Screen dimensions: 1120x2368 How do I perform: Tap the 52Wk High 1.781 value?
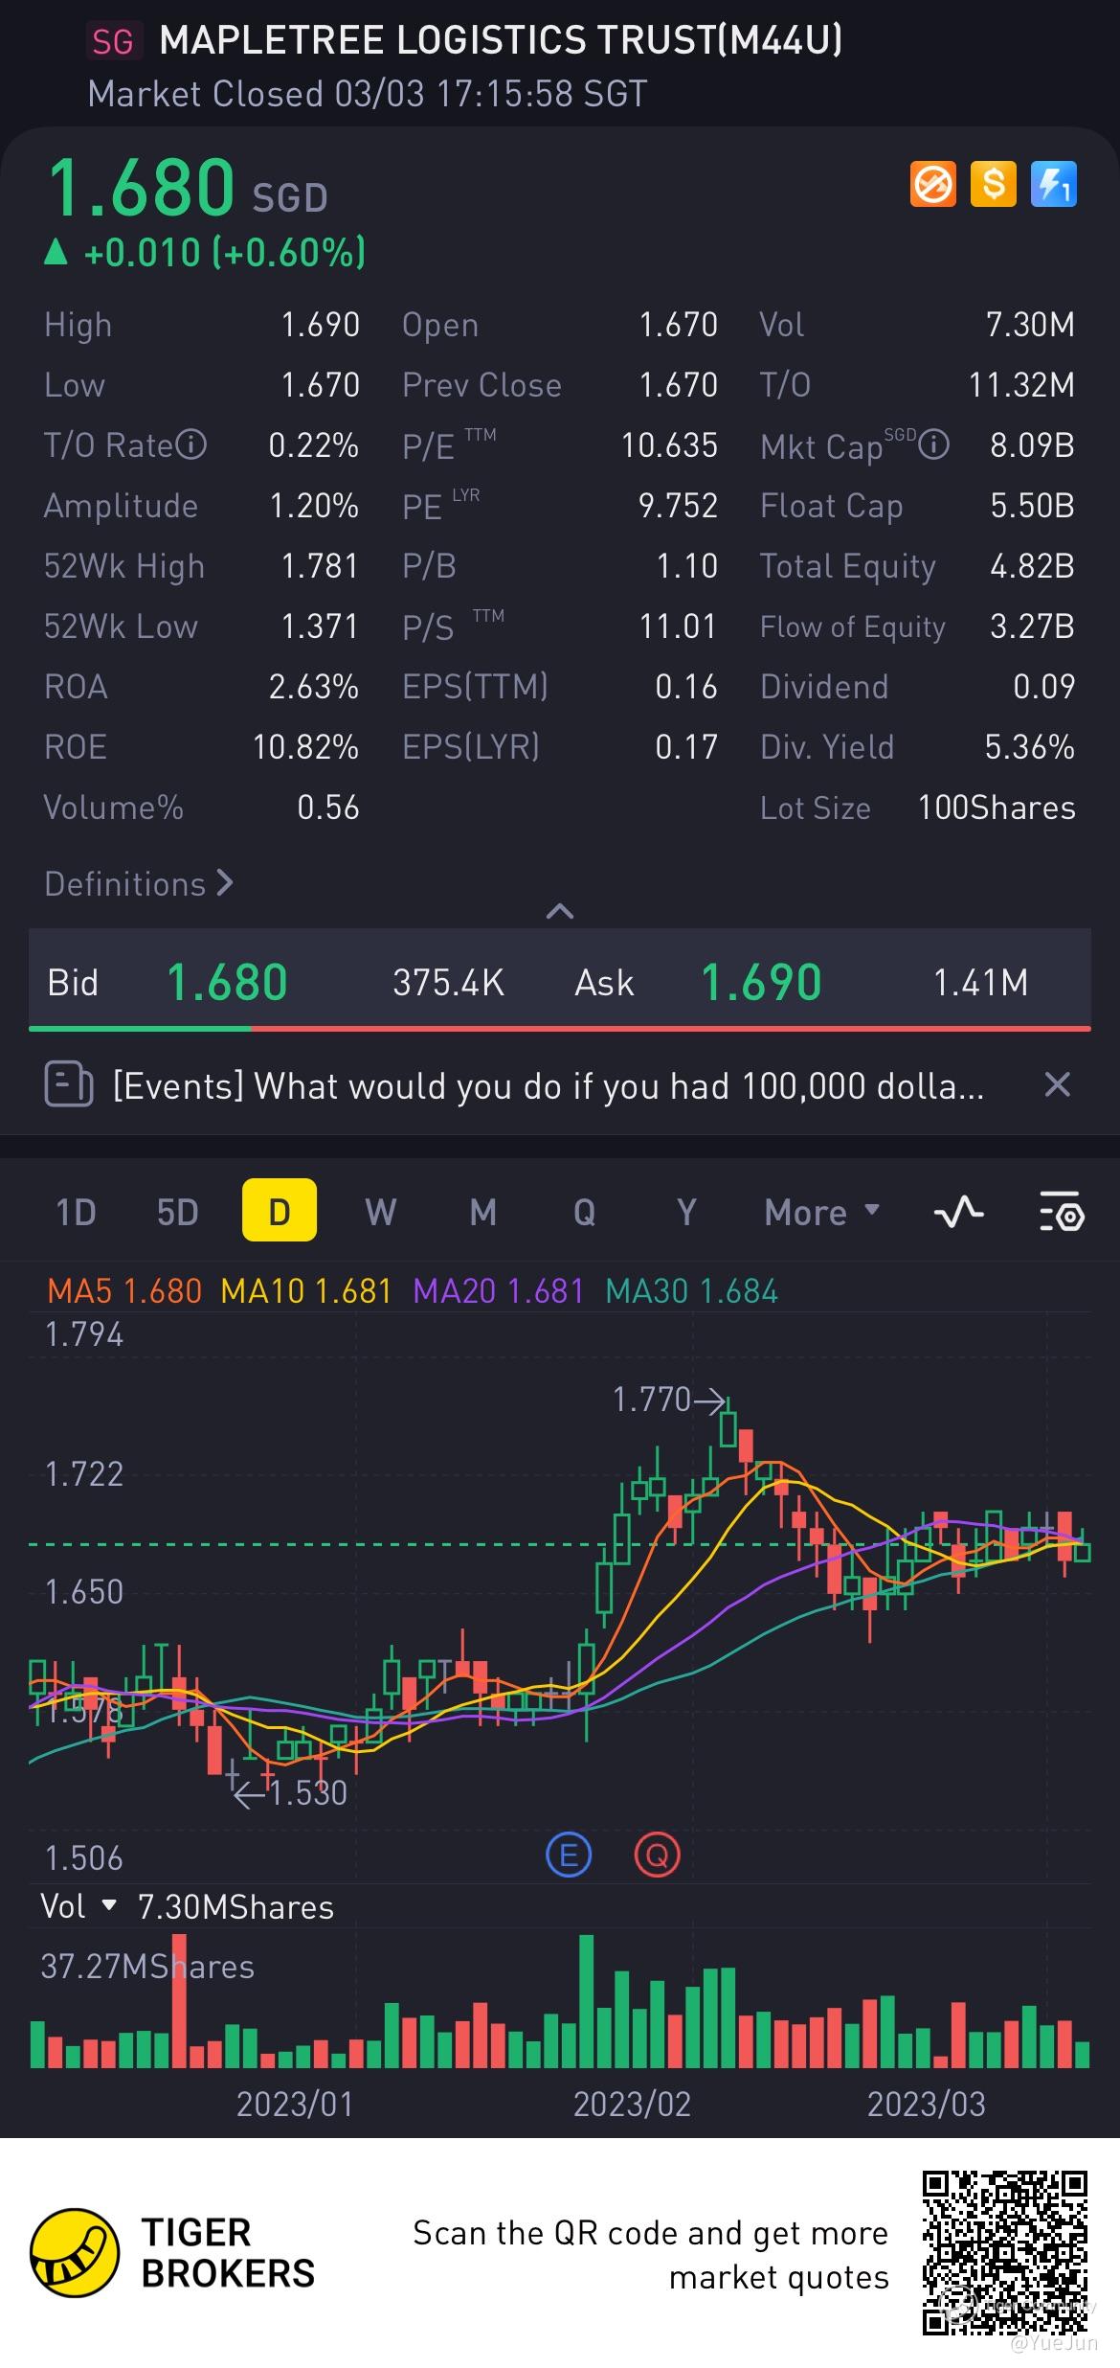(x=320, y=566)
